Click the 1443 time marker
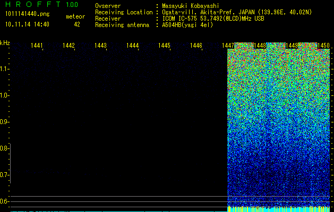Viewport: 334px width, 212px height. 100,46
